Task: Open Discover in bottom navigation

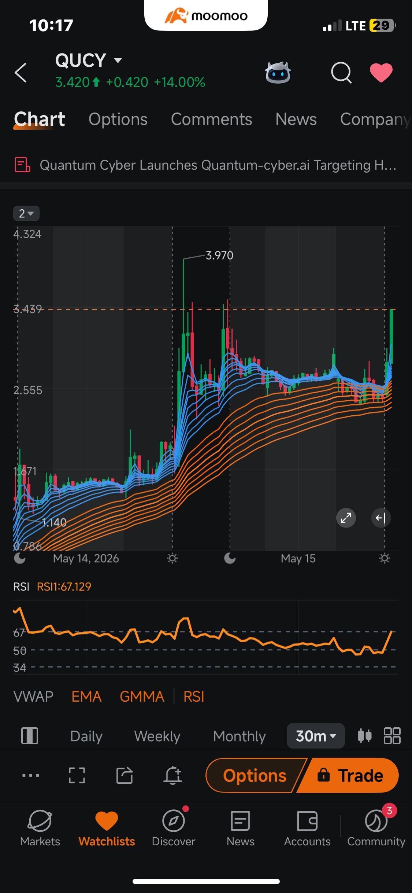Action: (x=174, y=828)
